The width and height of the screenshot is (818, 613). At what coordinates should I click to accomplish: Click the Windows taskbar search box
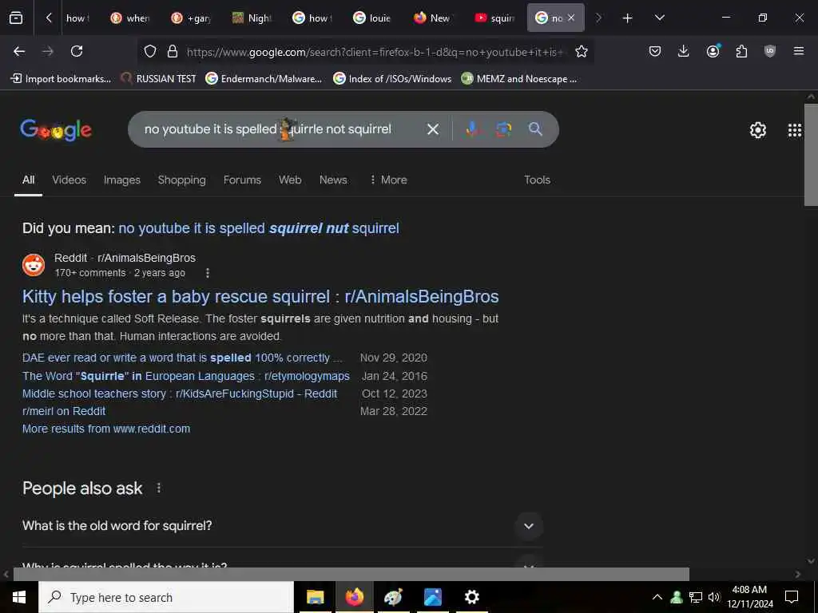(x=166, y=597)
